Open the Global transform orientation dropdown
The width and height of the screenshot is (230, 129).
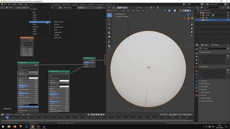click(140, 8)
